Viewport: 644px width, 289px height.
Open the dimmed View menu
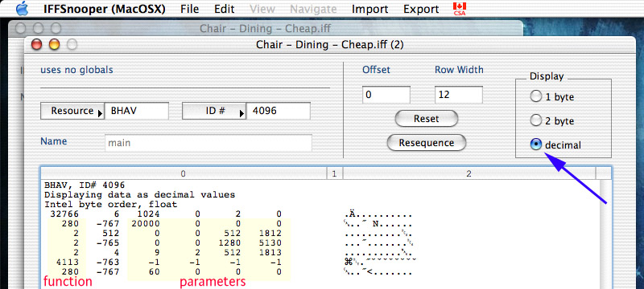click(x=262, y=9)
